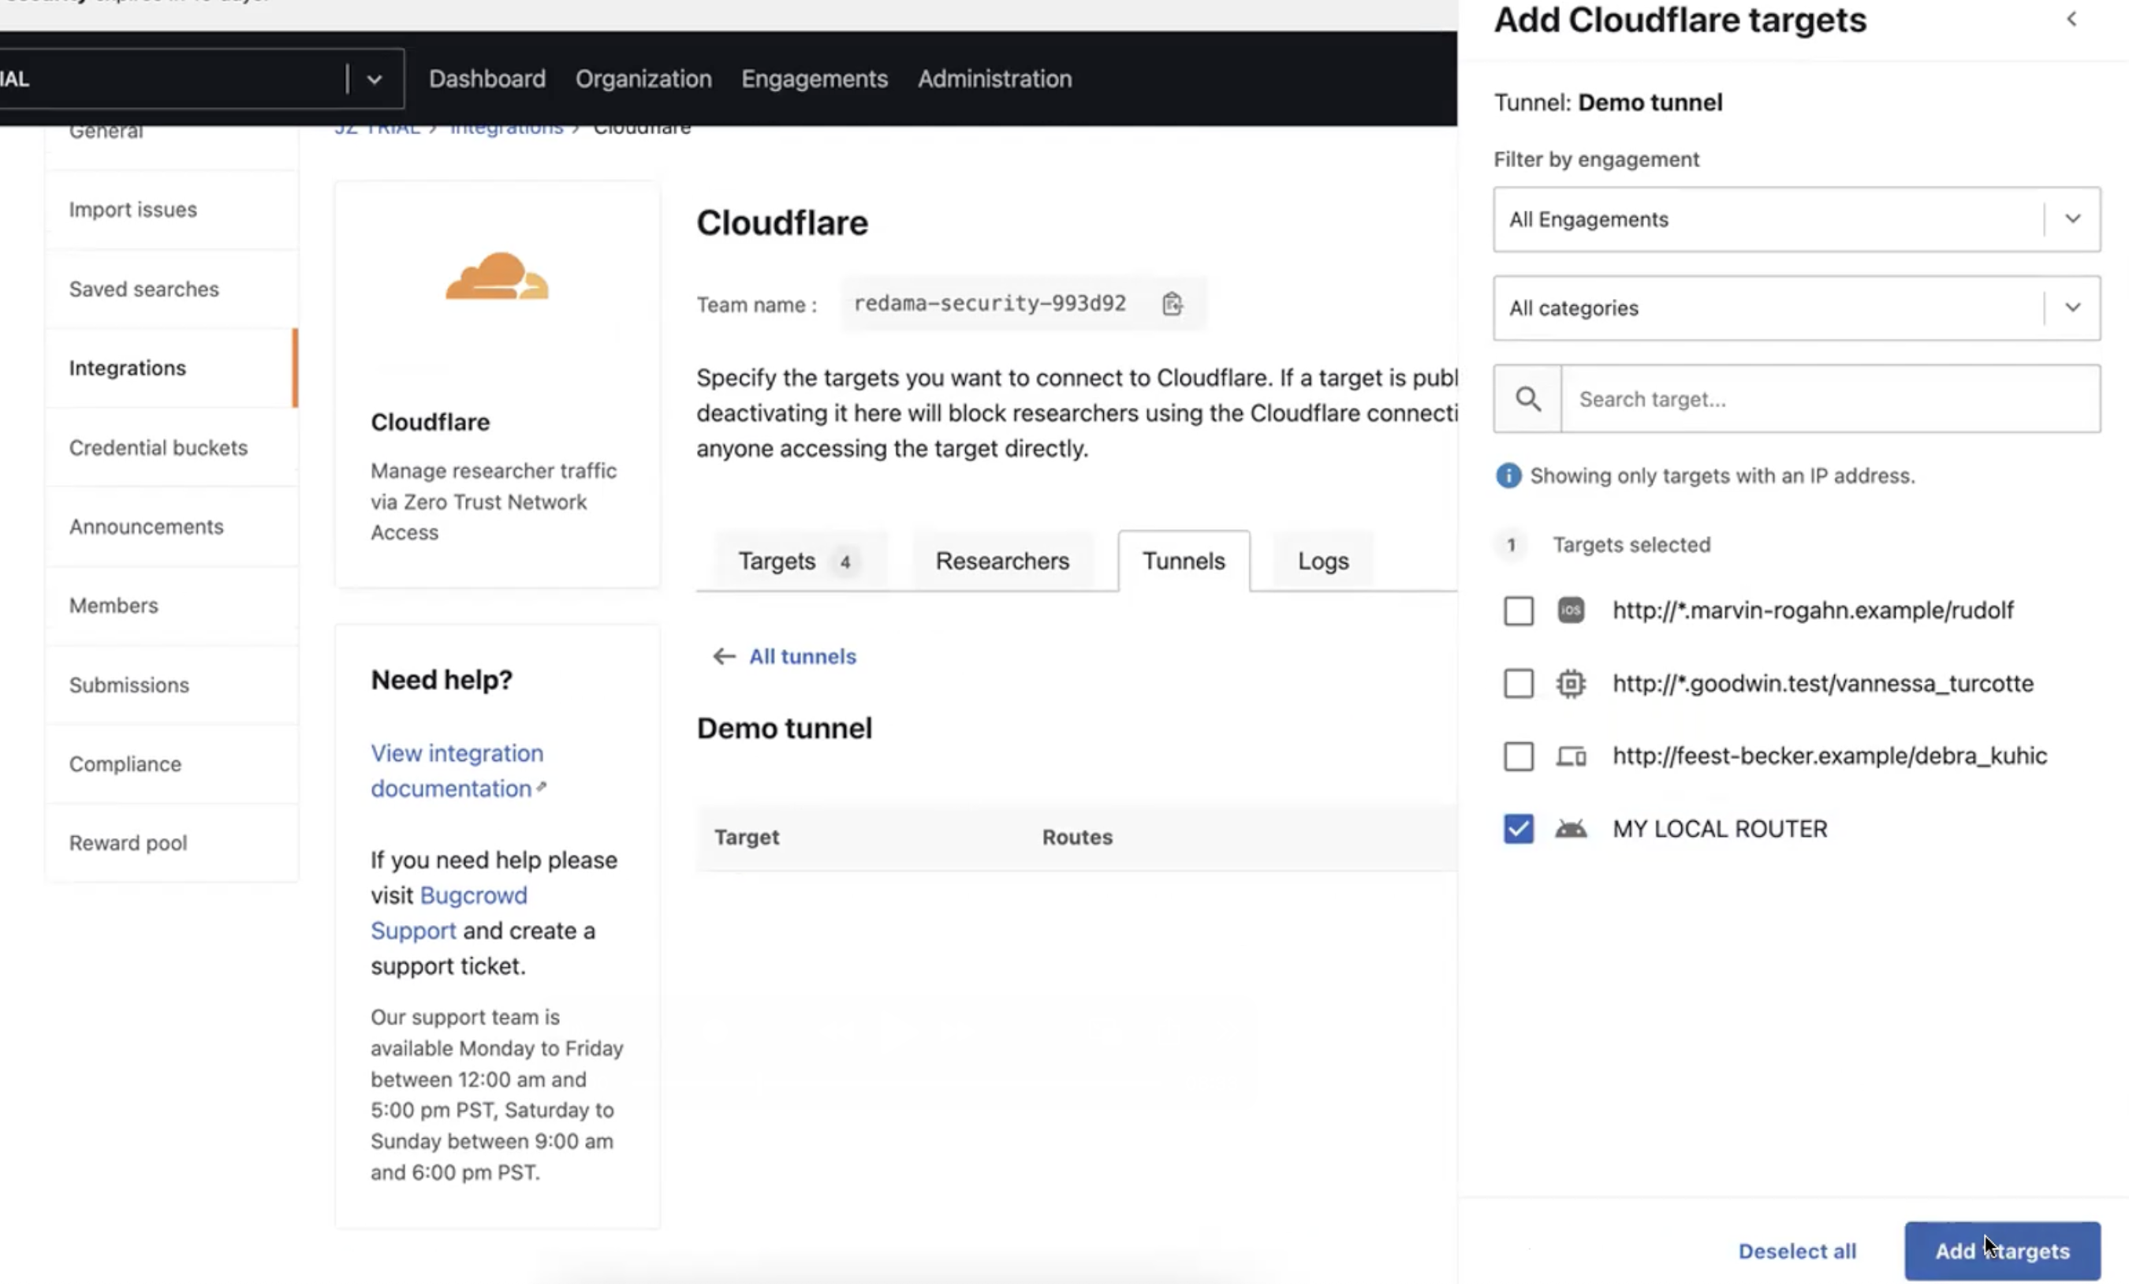Copy the team name with clipboard icon

[x=1172, y=304]
